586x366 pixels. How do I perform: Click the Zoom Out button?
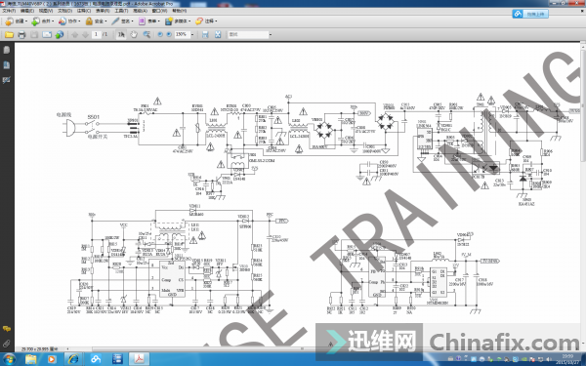click(160, 35)
